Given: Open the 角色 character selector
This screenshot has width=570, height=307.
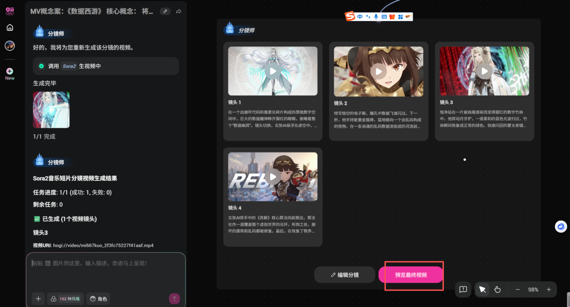Looking at the screenshot, I should click(99, 299).
